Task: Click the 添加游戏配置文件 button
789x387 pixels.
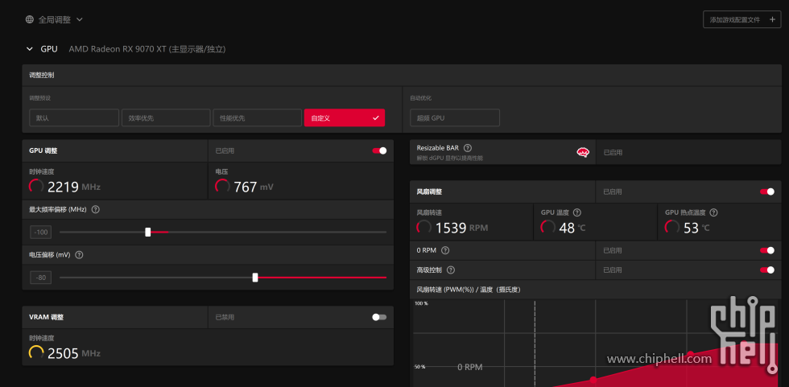Action: tap(741, 19)
